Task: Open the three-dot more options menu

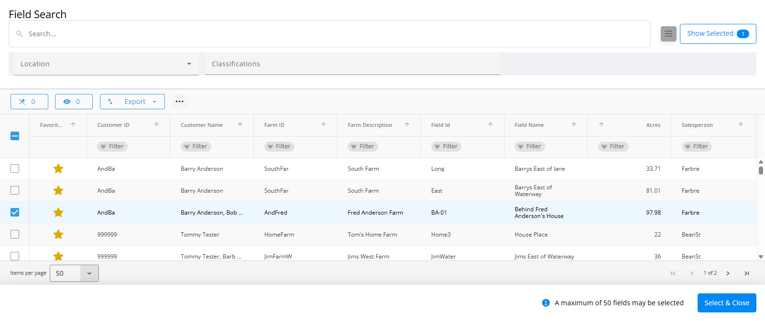Action: point(179,102)
